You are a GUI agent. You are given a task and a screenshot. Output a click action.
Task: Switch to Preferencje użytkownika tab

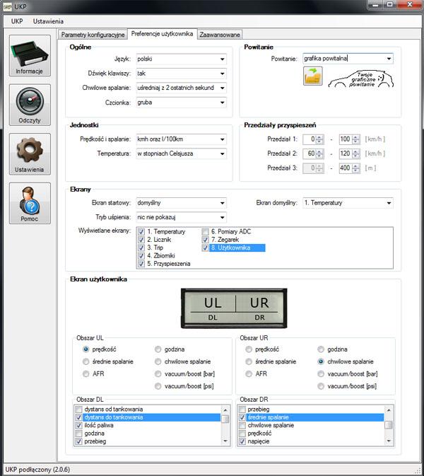click(162, 34)
